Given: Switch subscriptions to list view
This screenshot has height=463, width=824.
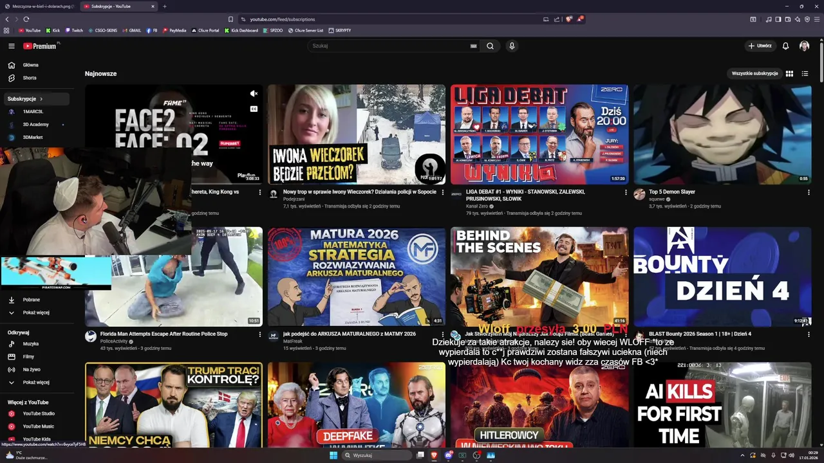Looking at the screenshot, I should click(x=805, y=73).
